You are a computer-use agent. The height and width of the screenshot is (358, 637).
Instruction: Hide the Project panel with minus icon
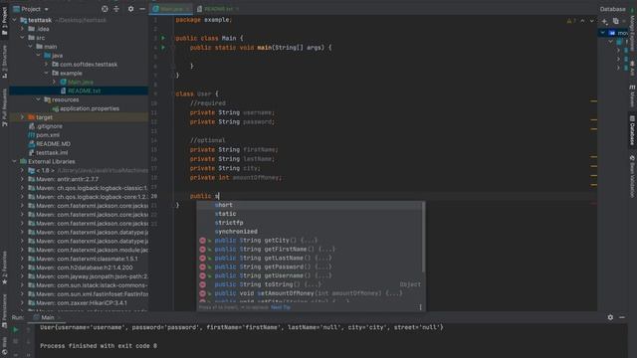[x=142, y=9]
